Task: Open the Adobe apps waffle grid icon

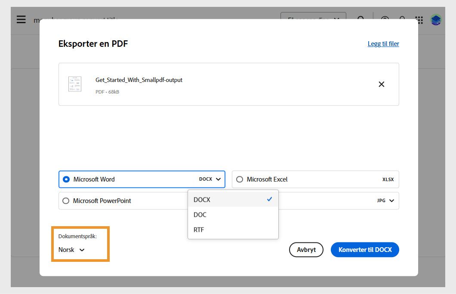Action: (x=419, y=19)
